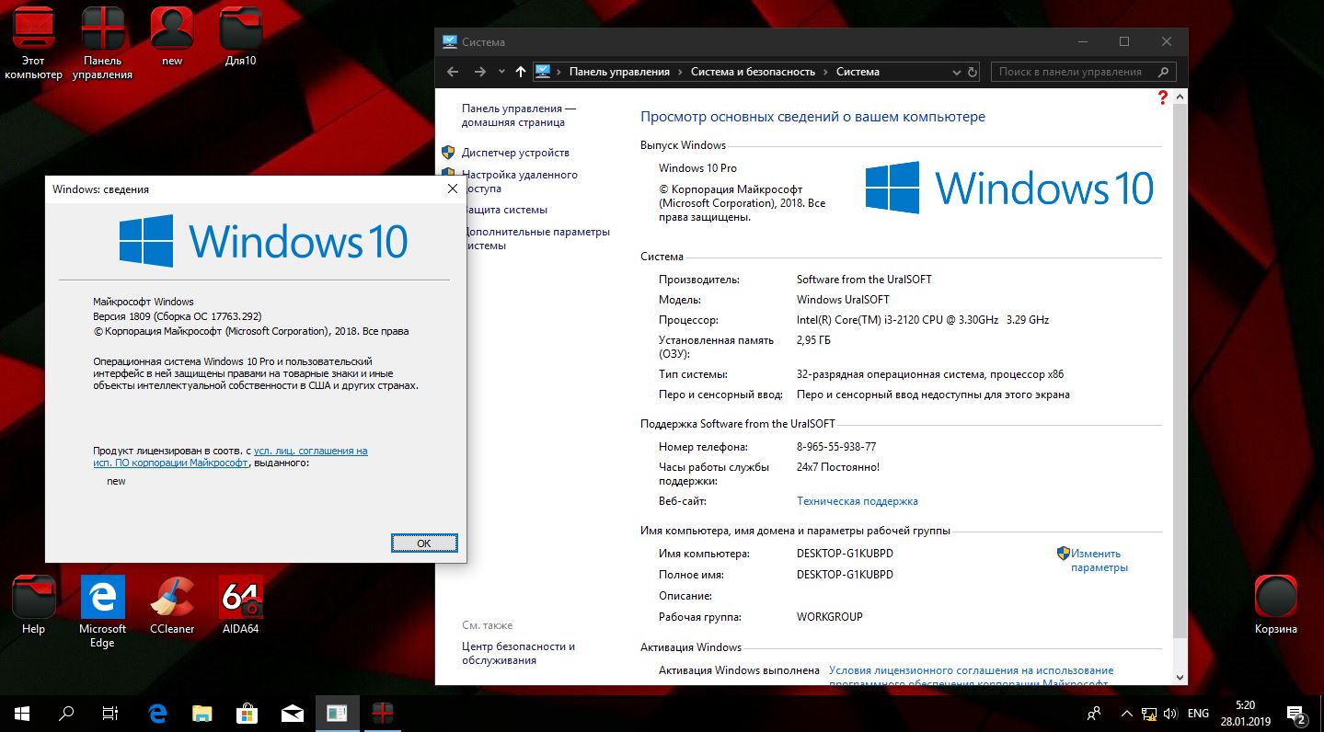Image resolution: width=1324 pixels, height=732 pixels.
Task: Launch AIDA64 from the desktop
Action: click(241, 605)
